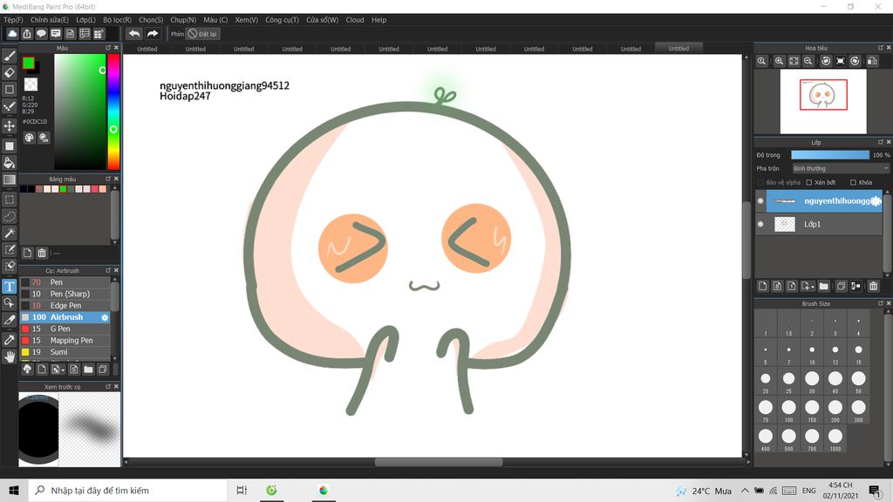Adjust the Độ trong opacity slider
The width and height of the screenshot is (893, 502).
coord(830,155)
